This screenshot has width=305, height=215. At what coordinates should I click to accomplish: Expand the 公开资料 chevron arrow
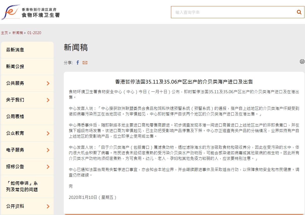tap(48, 206)
